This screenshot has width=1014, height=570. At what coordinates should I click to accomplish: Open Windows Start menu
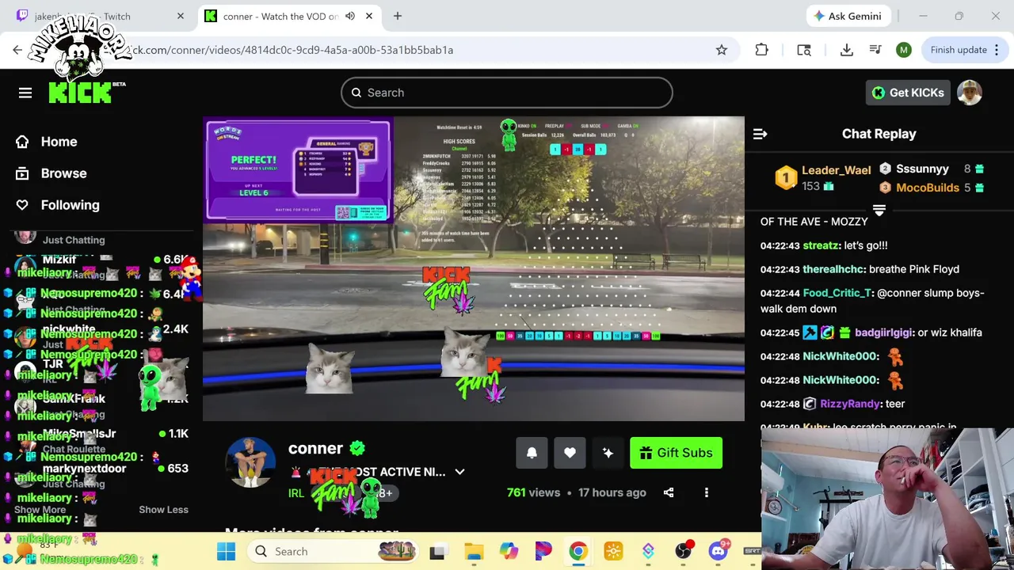point(226,551)
